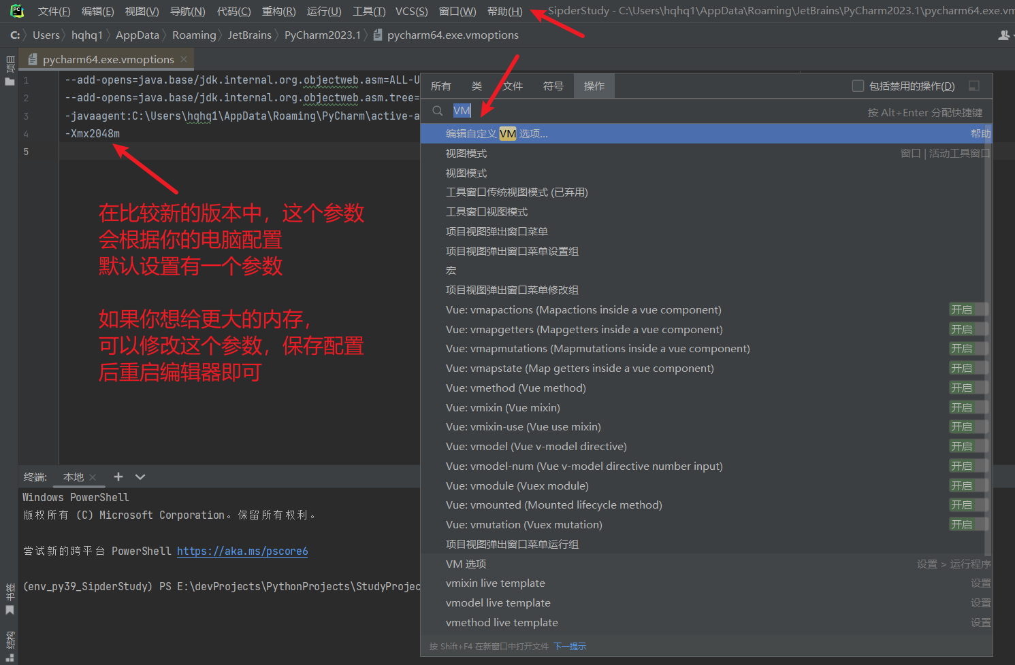
Task: Switch to the 文件 search tab
Action: coord(513,86)
